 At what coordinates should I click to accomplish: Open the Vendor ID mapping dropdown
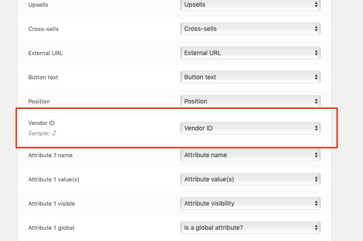point(250,128)
